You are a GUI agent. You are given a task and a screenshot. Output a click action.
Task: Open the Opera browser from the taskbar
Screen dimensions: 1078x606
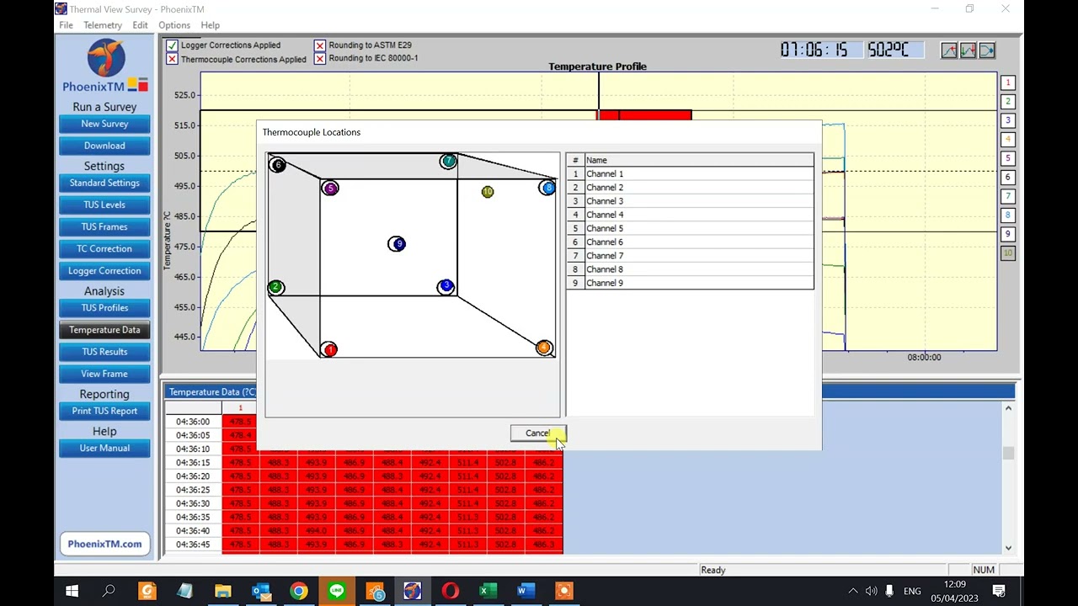click(x=450, y=591)
